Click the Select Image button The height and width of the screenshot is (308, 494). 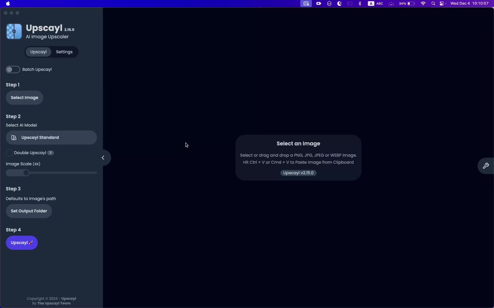click(x=24, y=98)
